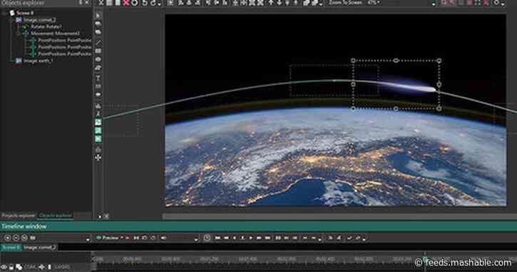This screenshot has width=517, height=272.
Task: Click the clock icon in timeline toolbar
Action: [207, 238]
